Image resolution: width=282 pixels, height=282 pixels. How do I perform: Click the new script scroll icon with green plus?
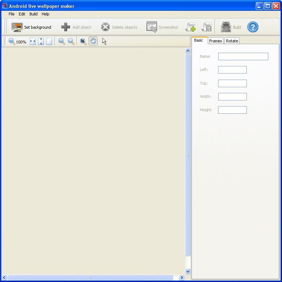click(x=191, y=27)
